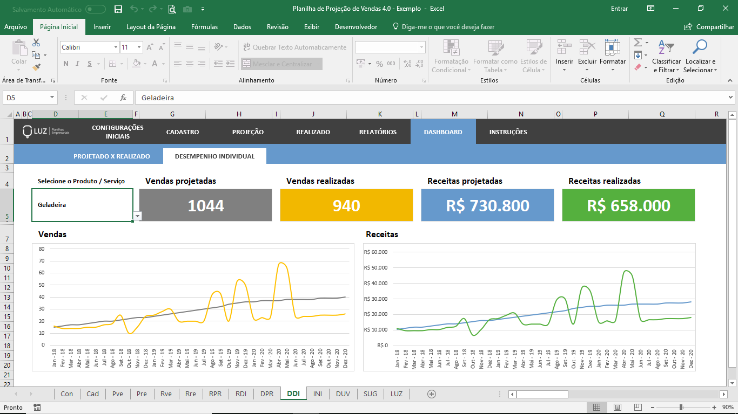Image resolution: width=738 pixels, height=414 pixels.
Task: Open the font size dropdown
Action: tap(139, 47)
